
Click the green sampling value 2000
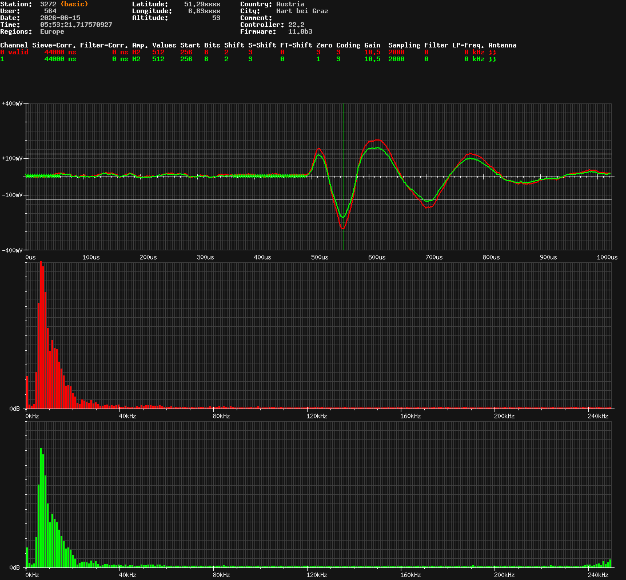pos(396,59)
